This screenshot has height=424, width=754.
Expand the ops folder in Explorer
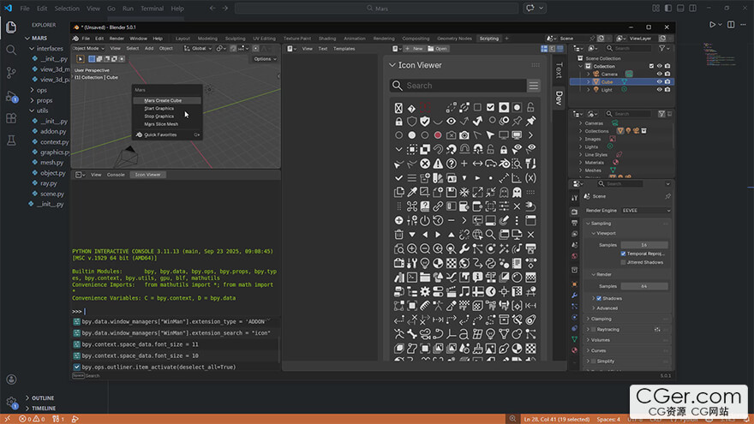point(41,89)
